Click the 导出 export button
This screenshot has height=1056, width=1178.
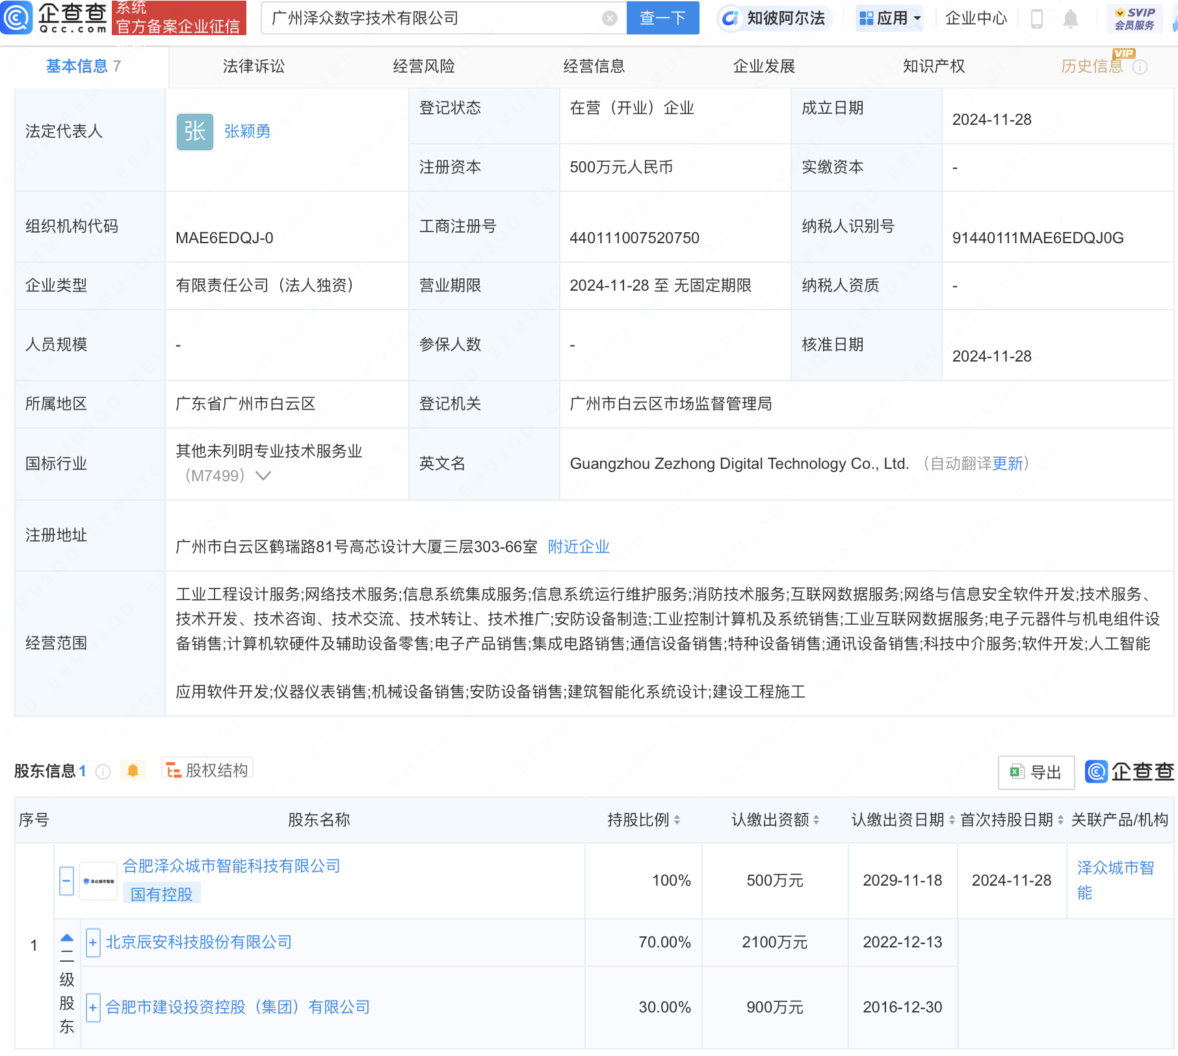(x=1036, y=772)
